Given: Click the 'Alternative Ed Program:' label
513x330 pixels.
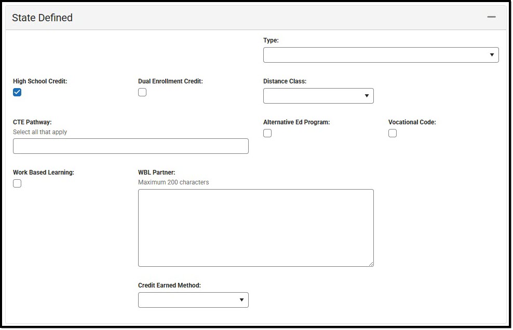Looking at the screenshot, I should point(296,122).
